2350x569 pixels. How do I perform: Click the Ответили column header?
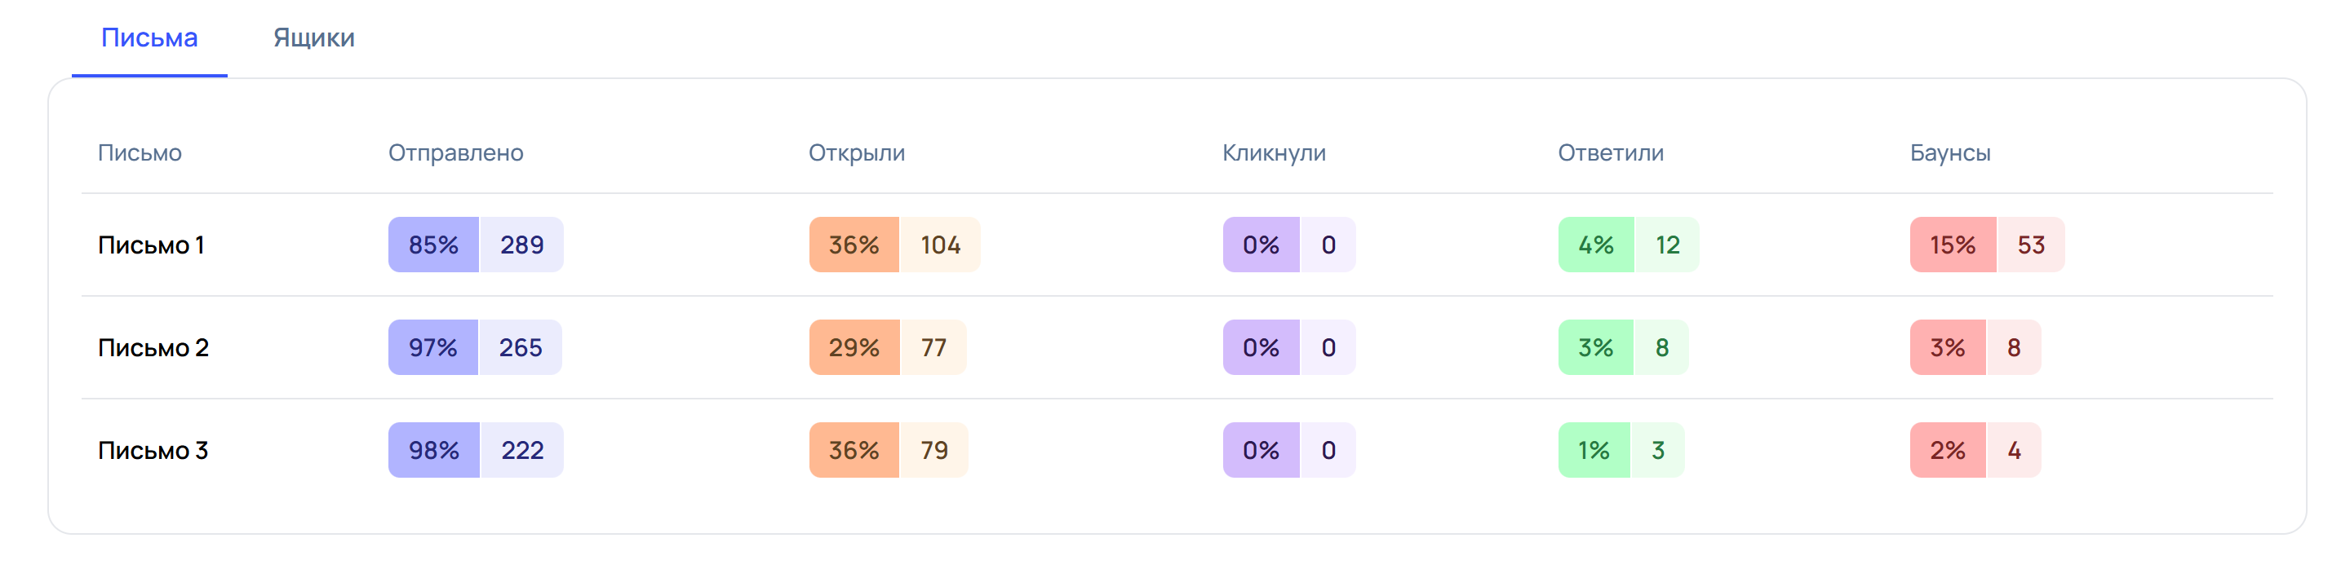click(1610, 152)
